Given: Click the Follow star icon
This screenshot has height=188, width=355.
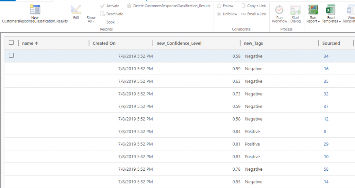Looking at the screenshot, I should click(219, 6).
